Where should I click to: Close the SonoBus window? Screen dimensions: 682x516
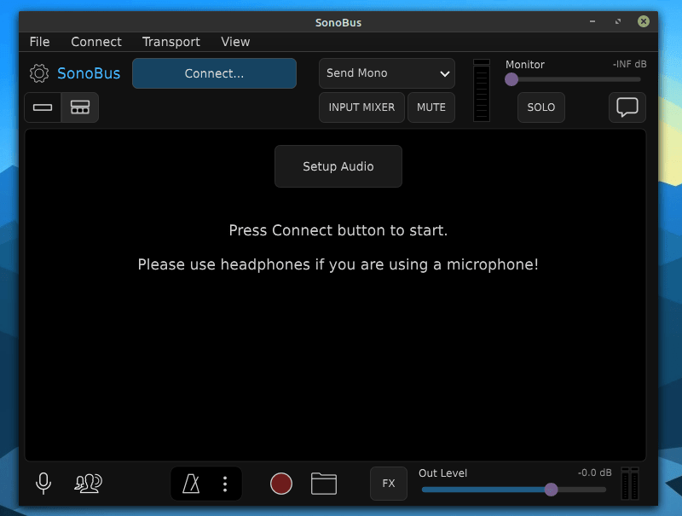point(644,21)
